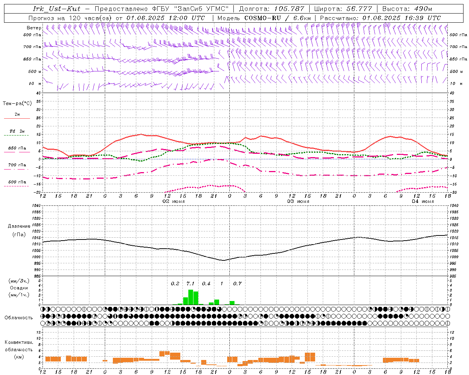469x375 pixels.
Task: Click the 0.2 precipitation total
Action: tap(175, 283)
